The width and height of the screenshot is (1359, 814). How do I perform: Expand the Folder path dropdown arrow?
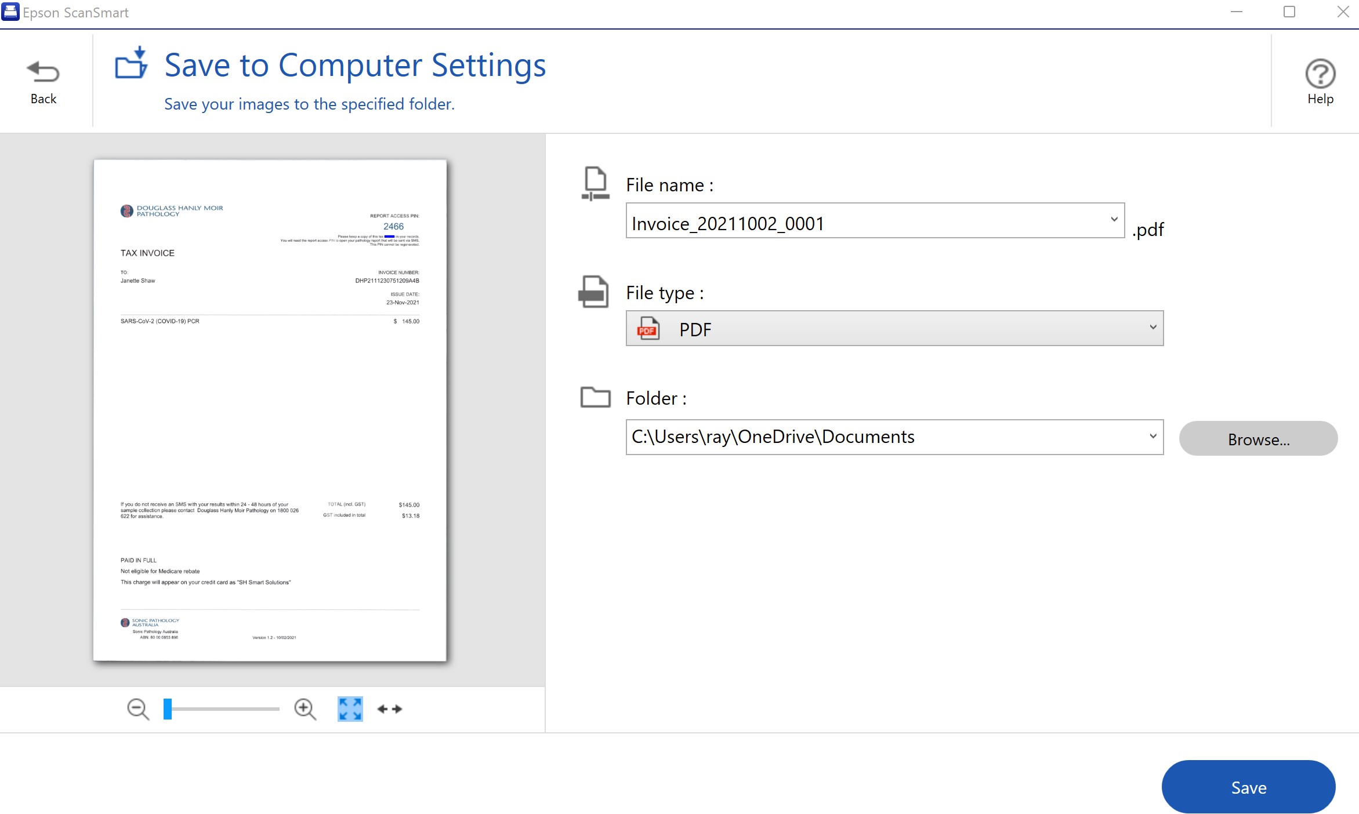point(1153,436)
